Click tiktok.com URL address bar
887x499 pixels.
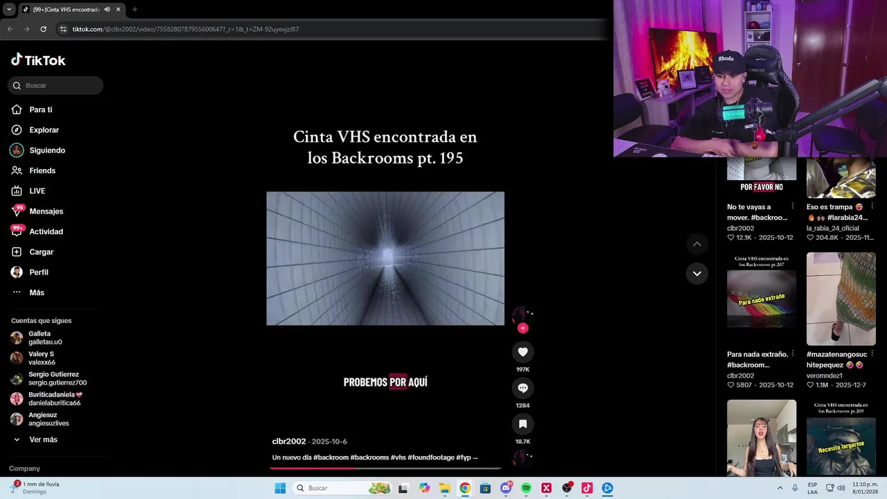point(186,29)
